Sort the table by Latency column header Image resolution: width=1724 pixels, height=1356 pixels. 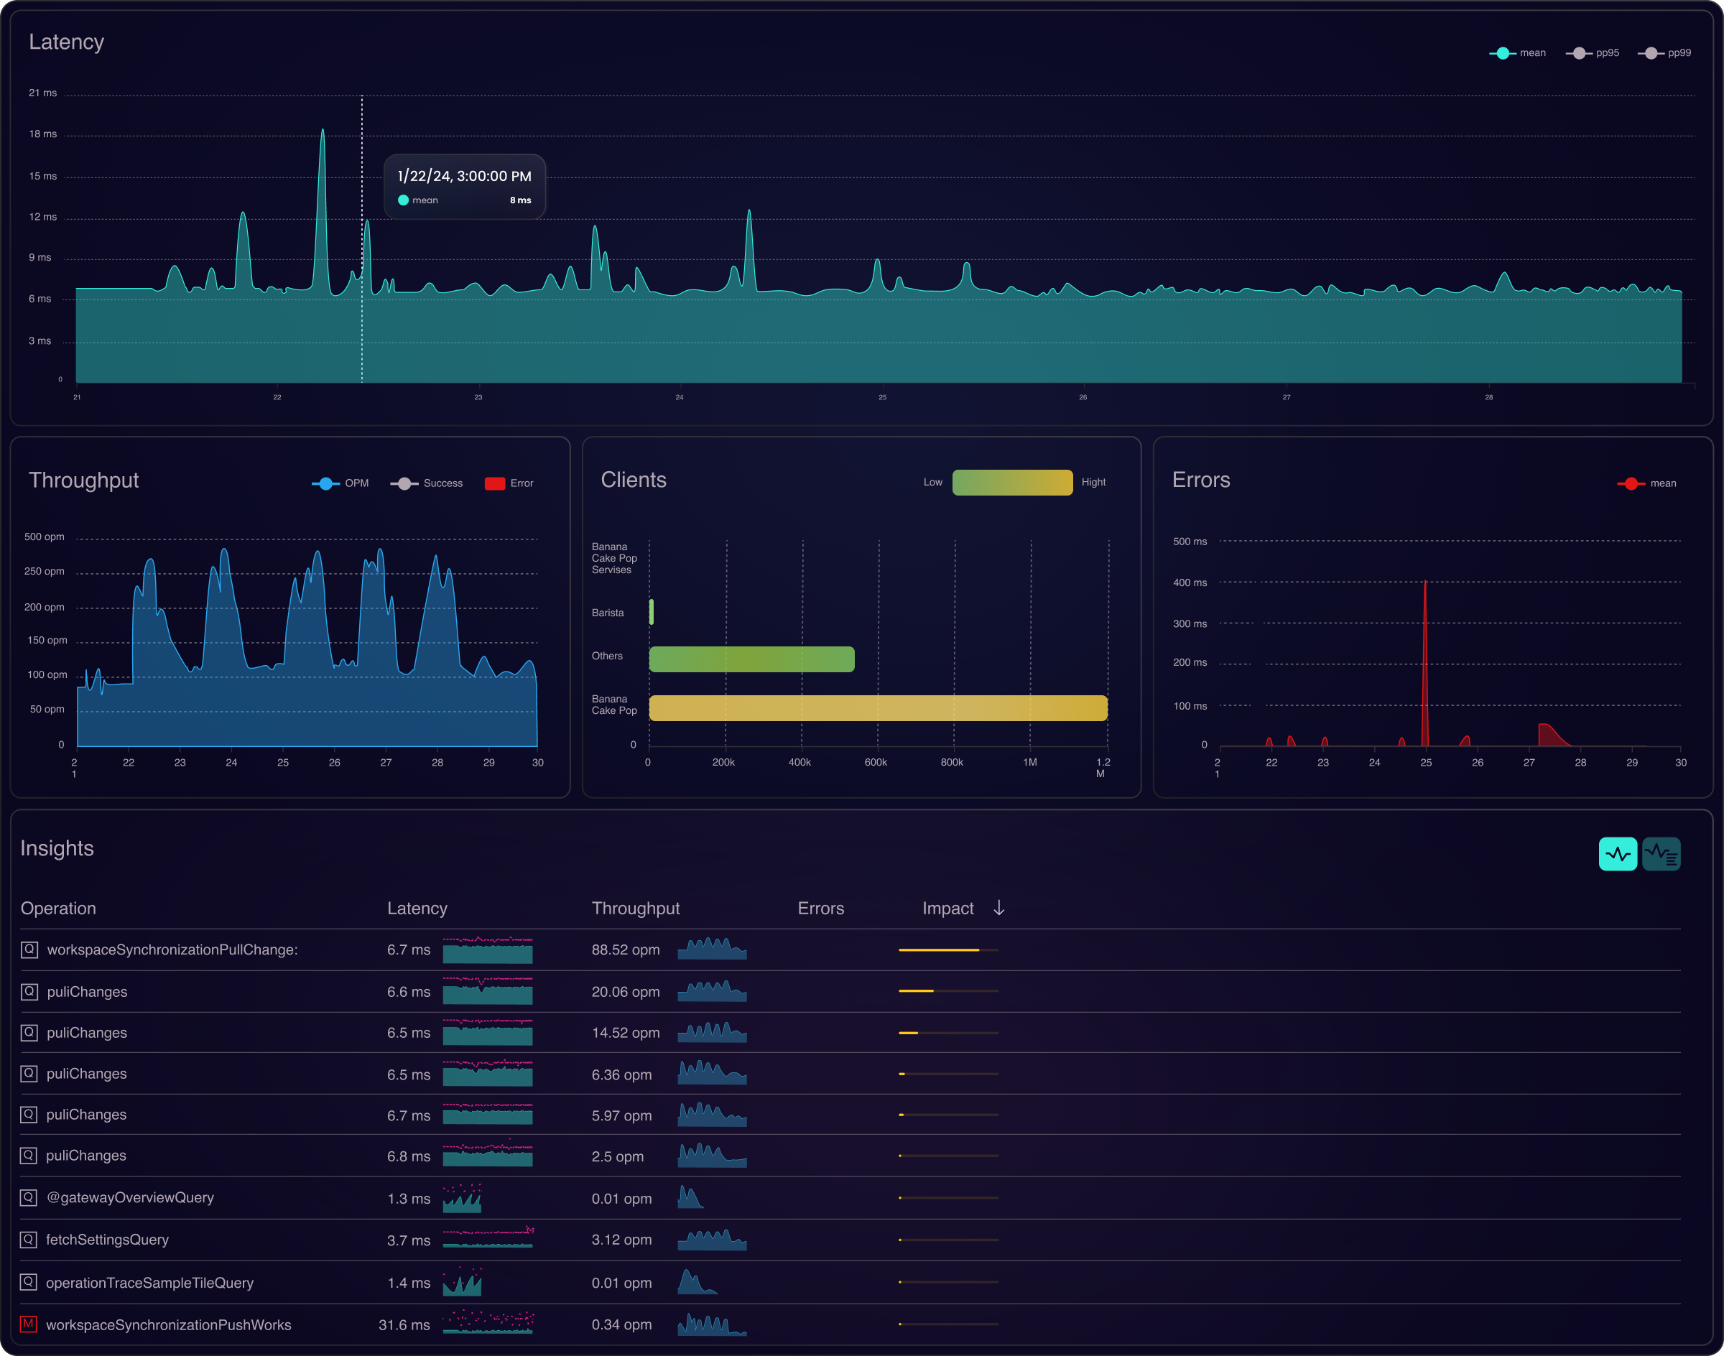417,909
